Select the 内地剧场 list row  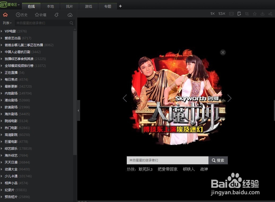(37, 93)
